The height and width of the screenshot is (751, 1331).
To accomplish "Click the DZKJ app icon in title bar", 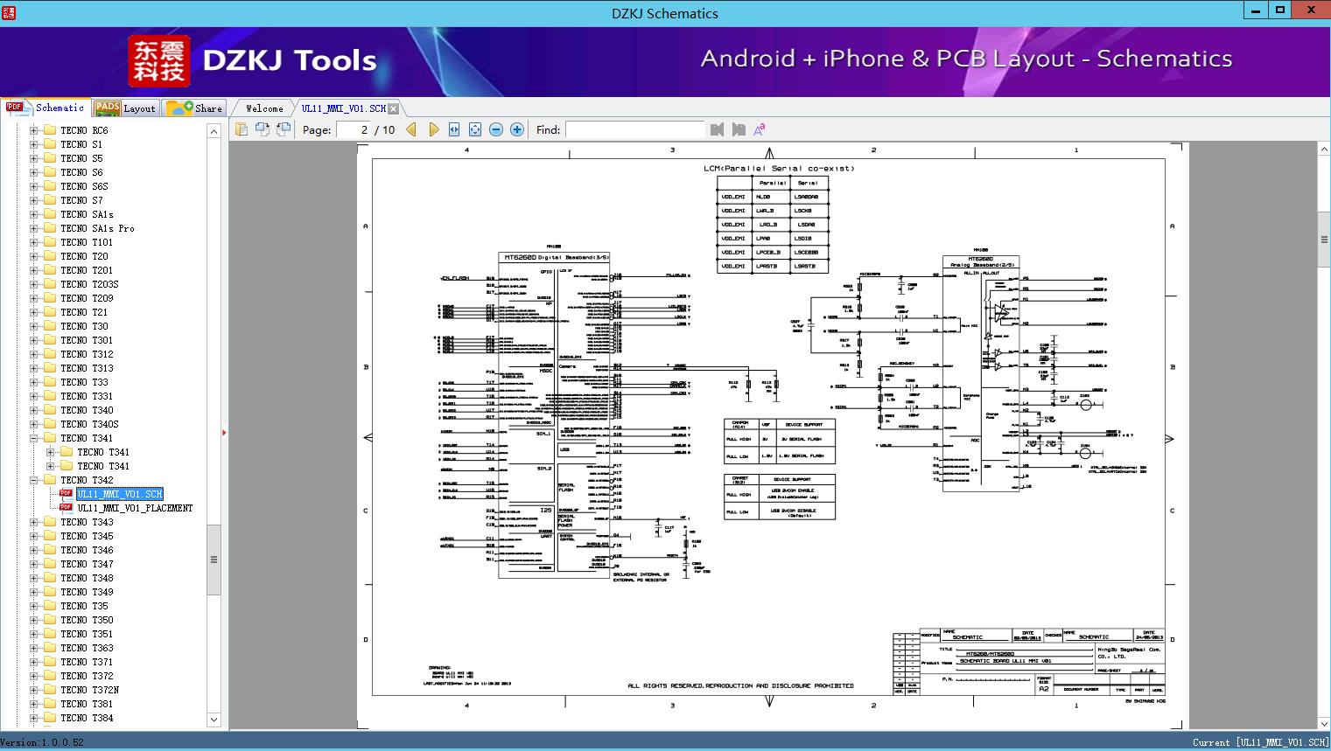I will 10,12.
